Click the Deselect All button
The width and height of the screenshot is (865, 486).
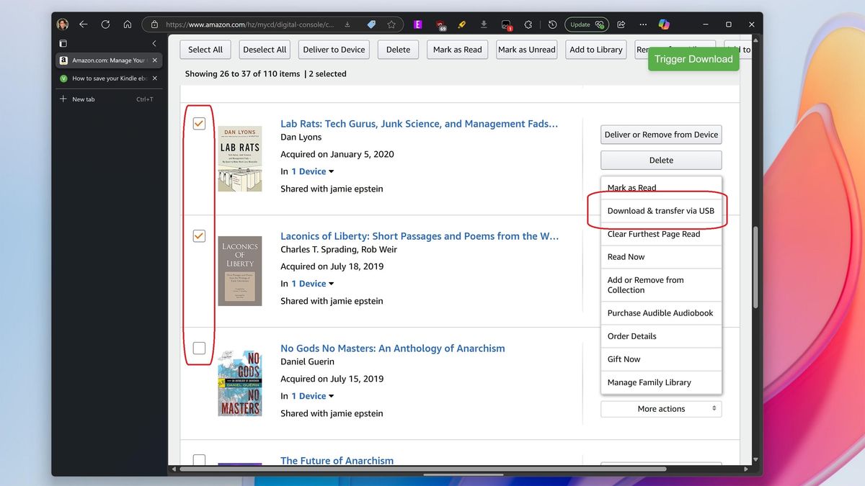(265, 50)
